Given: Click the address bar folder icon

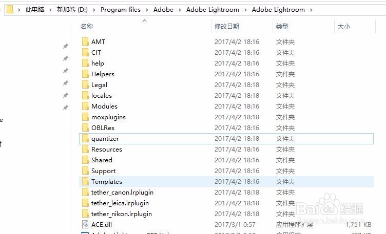Looking at the screenshot, I should [10, 10].
